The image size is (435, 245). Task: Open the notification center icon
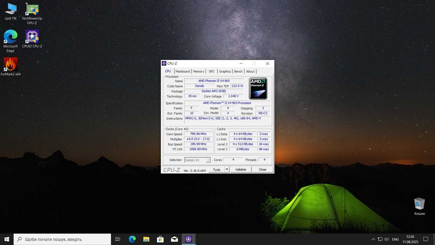click(425, 239)
